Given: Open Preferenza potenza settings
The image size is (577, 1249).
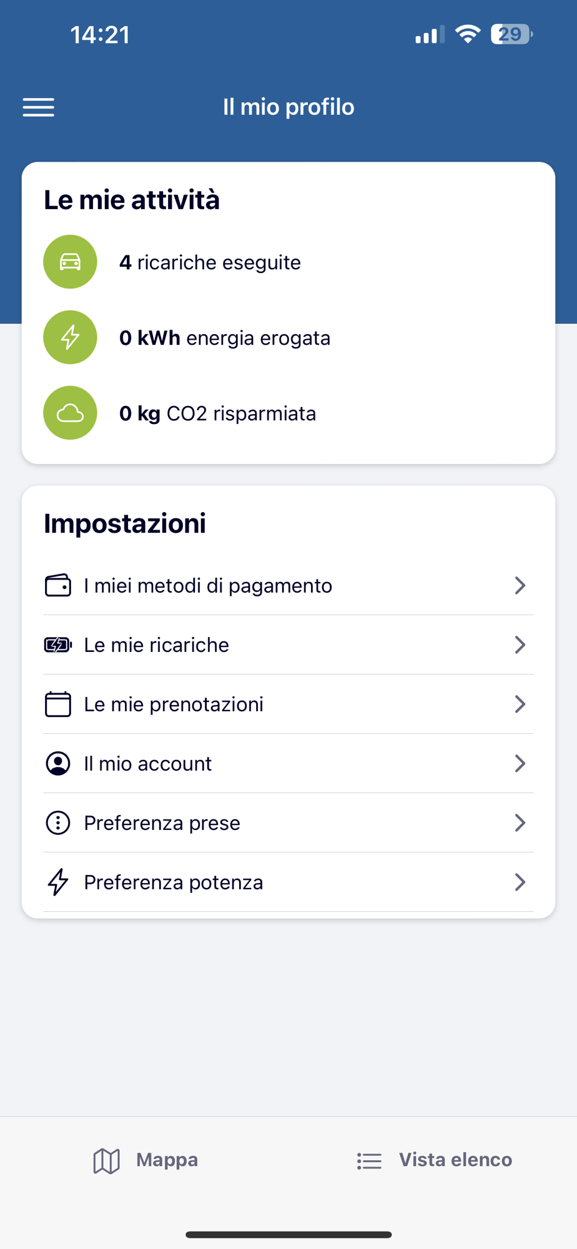Looking at the screenshot, I should (x=174, y=882).
